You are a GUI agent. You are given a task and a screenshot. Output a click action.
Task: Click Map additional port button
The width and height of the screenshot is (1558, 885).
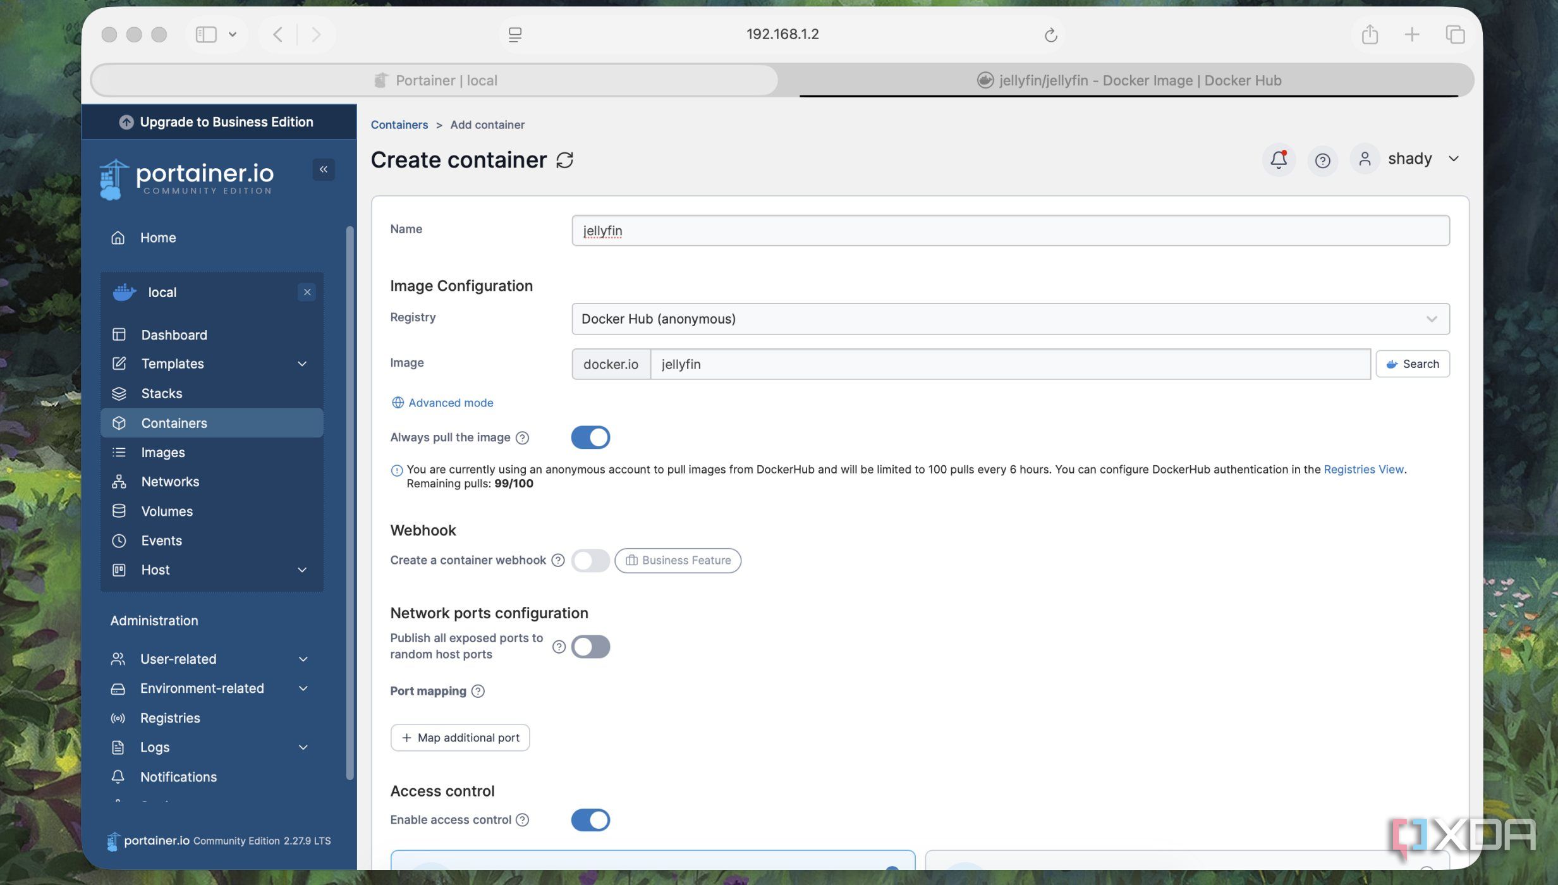pos(460,738)
